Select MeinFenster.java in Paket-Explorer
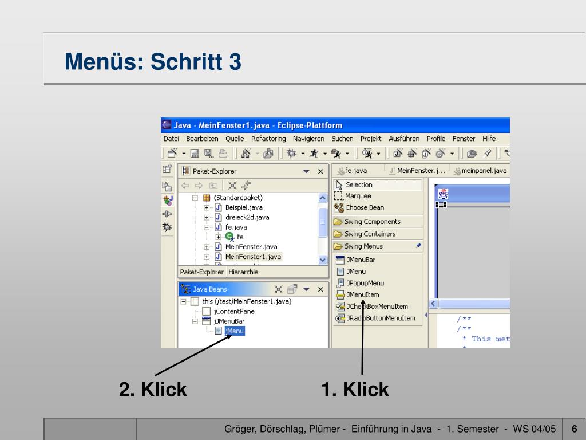 pos(251,247)
